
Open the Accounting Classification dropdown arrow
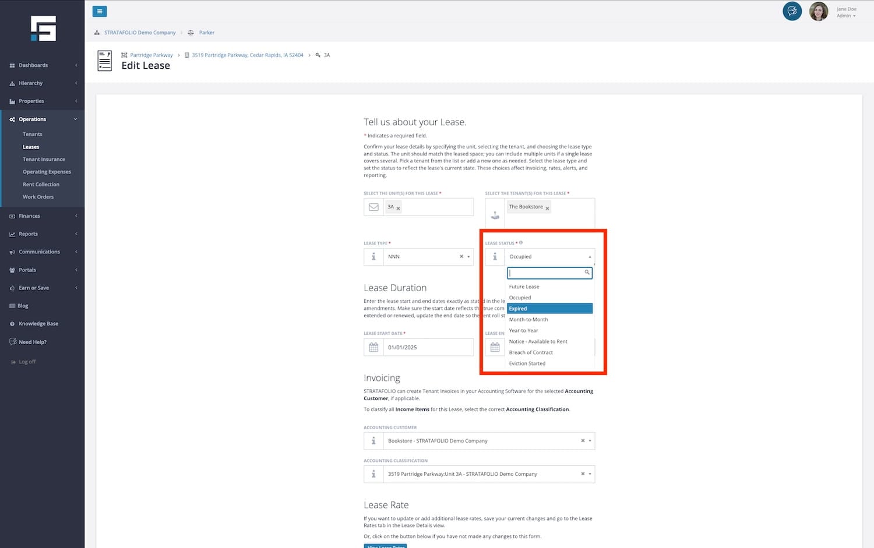coord(590,474)
